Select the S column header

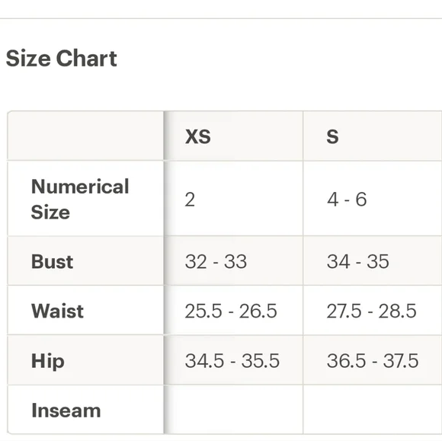tap(332, 136)
